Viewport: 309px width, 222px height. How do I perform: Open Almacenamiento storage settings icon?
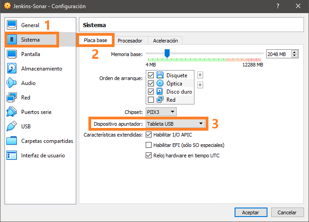coord(12,69)
